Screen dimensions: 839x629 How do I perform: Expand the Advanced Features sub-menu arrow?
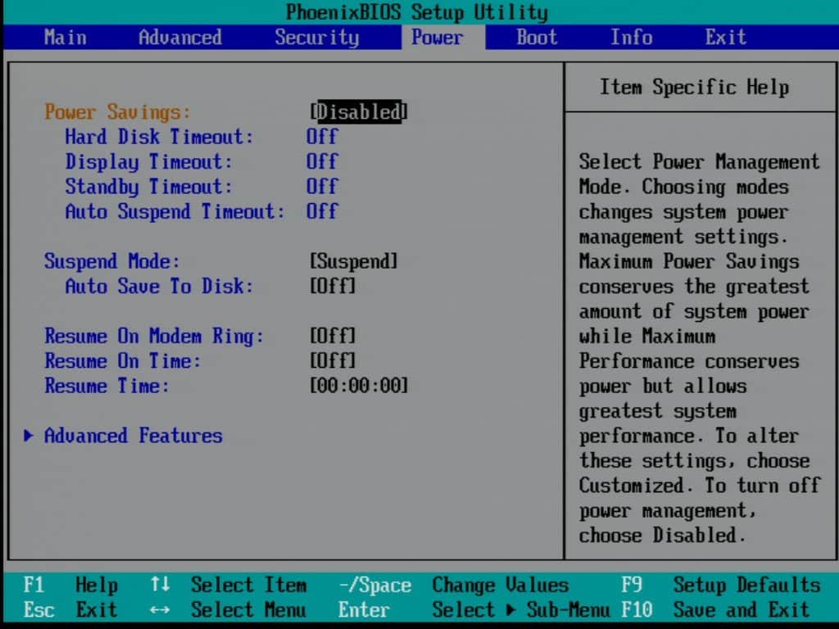29,436
